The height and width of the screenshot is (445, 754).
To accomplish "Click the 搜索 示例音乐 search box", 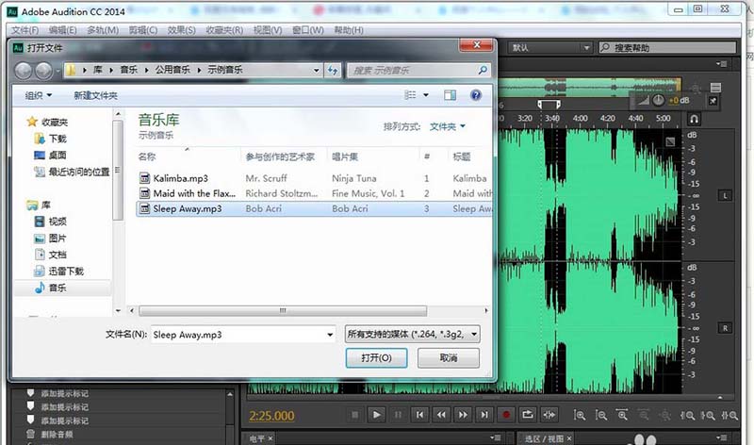I will pos(418,70).
